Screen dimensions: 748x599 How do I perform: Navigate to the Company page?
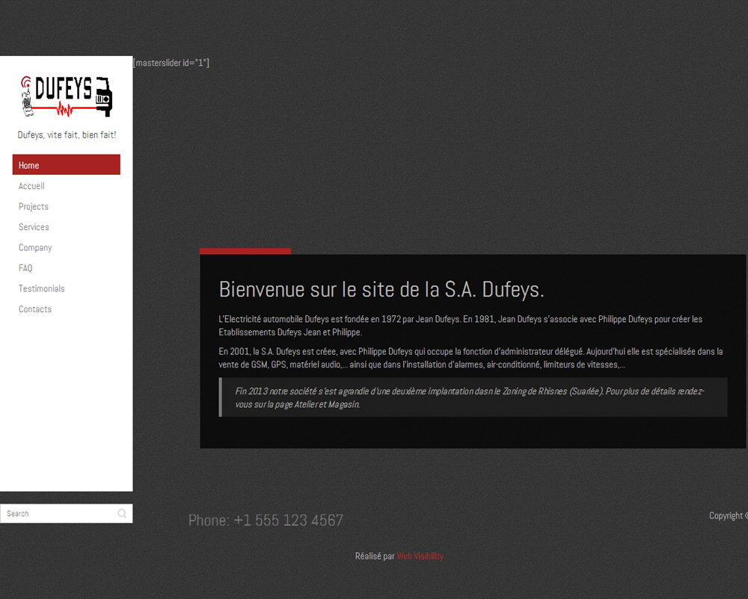point(35,247)
